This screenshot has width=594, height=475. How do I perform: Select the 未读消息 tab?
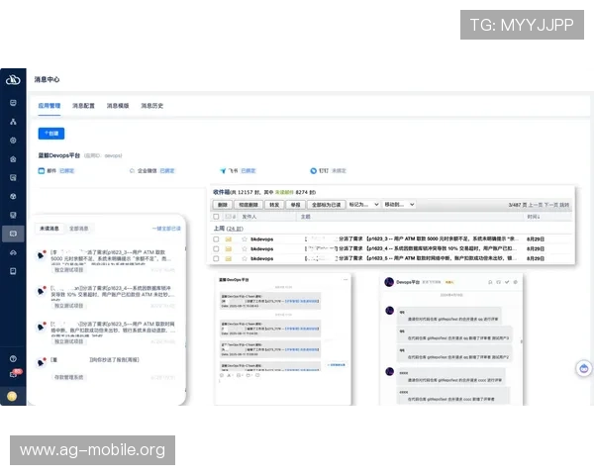49,229
